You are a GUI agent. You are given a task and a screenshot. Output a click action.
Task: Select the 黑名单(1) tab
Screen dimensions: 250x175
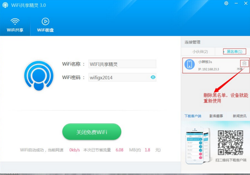pyautogui.click(x=234, y=51)
